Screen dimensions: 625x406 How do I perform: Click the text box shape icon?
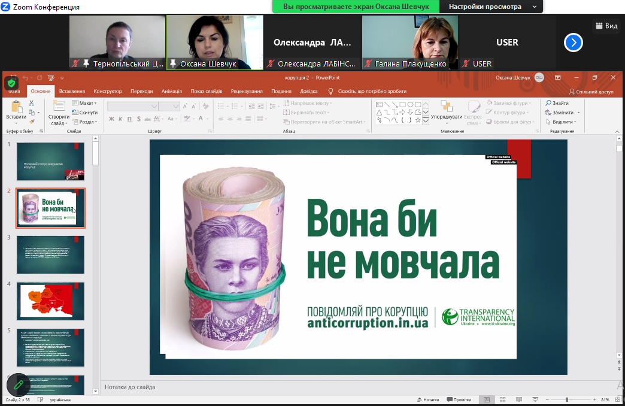380,104
